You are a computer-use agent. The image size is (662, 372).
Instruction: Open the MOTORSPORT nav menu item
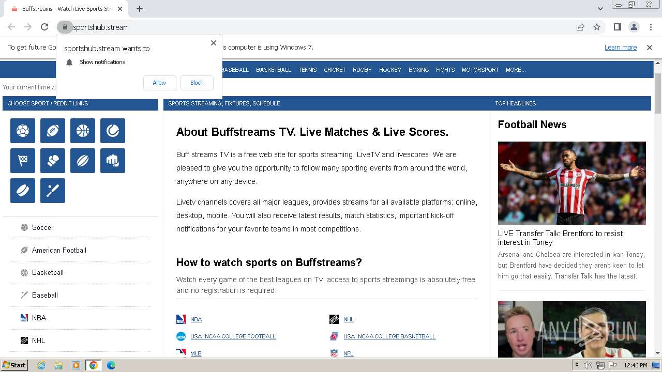click(x=480, y=70)
